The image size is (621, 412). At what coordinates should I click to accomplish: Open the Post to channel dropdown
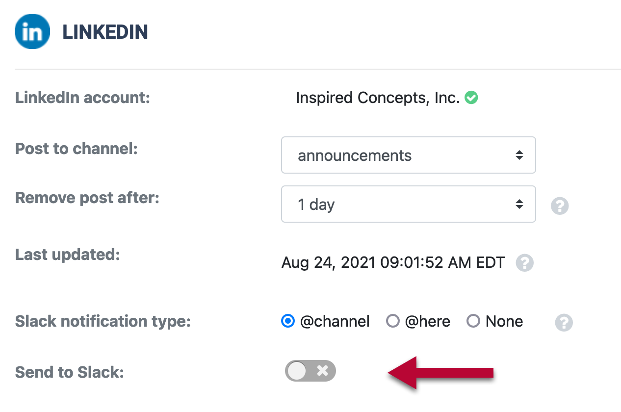408,155
